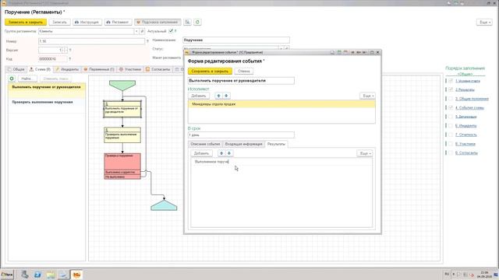Open the '7. Отчетность' link in filling order
The image size is (499, 280).
point(466,135)
